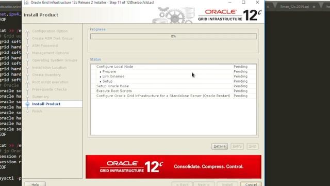
Task: Maximize the installer window
Action: (x=243, y=2)
